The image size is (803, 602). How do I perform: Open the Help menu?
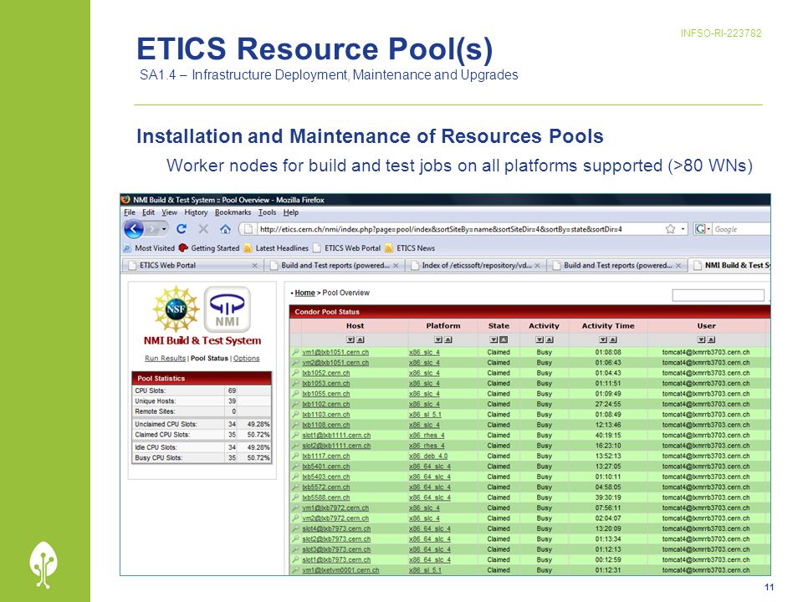click(x=291, y=212)
